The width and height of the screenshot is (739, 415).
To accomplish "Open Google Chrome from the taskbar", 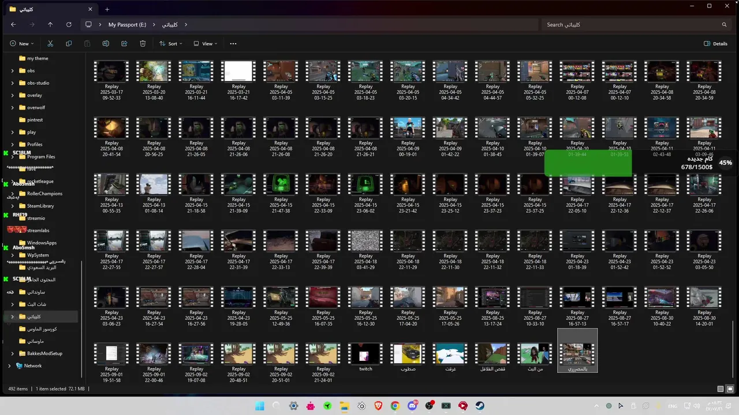I will 395,406.
